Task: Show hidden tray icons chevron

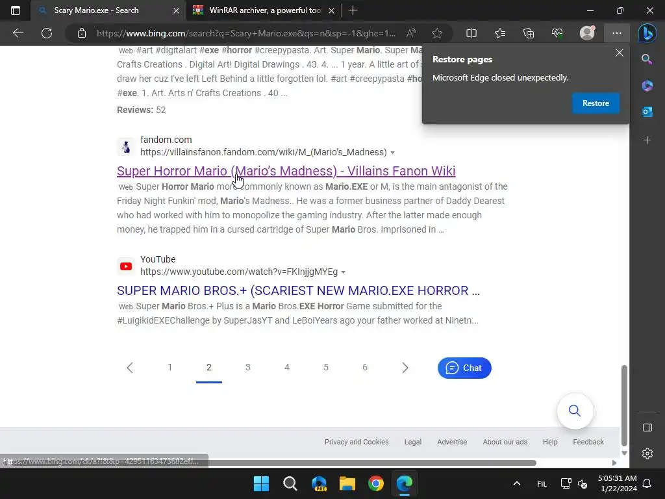Action: (x=516, y=483)
